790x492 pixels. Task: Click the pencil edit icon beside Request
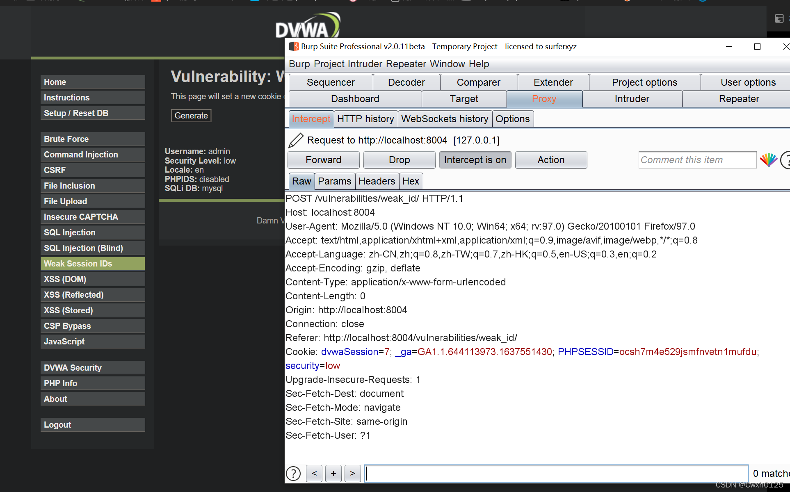pos(296,140)
